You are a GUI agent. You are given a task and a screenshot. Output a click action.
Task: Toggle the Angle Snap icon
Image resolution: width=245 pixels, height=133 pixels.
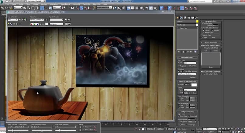click(81, 8)
